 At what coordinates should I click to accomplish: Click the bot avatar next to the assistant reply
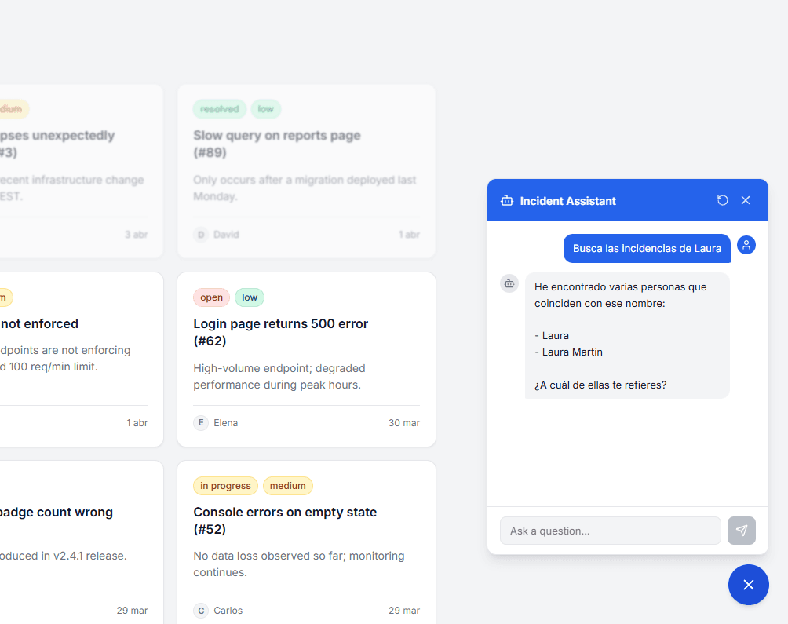[509, 283]
